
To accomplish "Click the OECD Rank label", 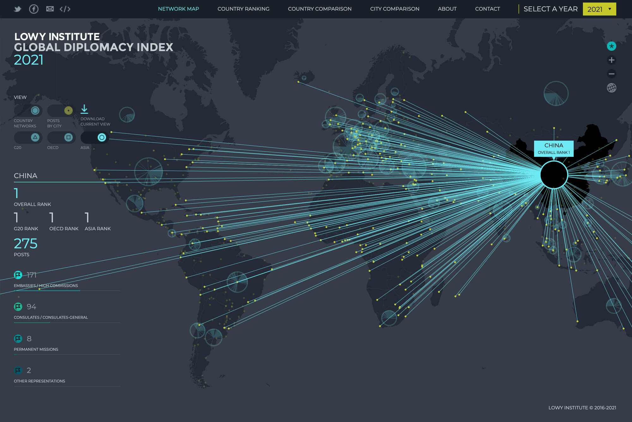I will pos(64,229).
